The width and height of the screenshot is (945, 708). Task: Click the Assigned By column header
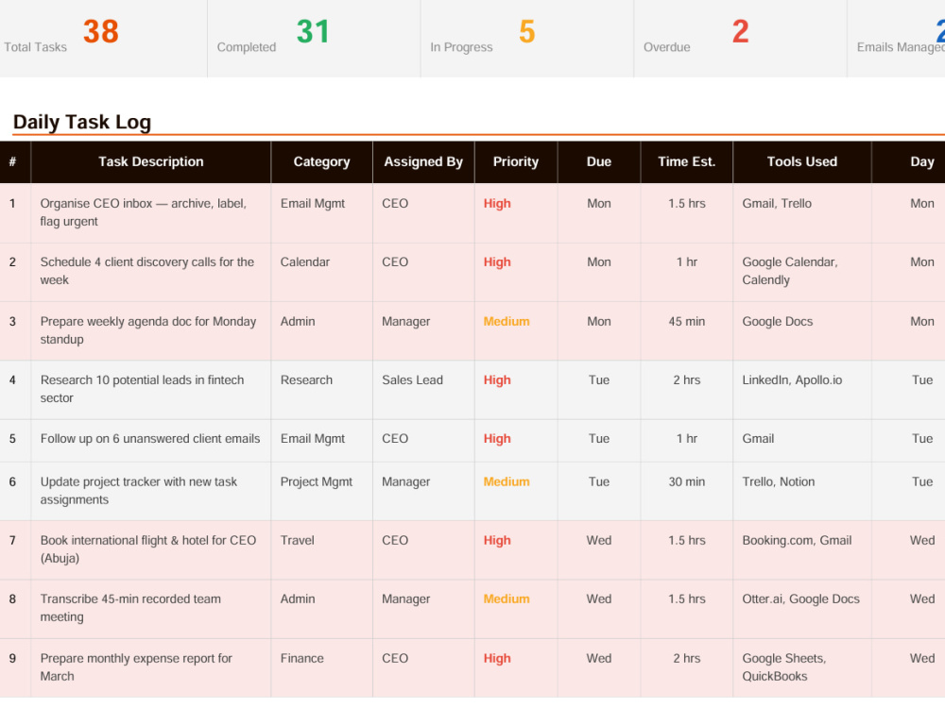coord(423,161)
